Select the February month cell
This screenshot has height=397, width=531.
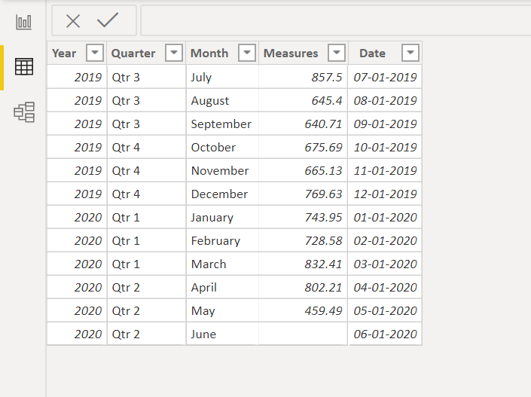[222, 241]
